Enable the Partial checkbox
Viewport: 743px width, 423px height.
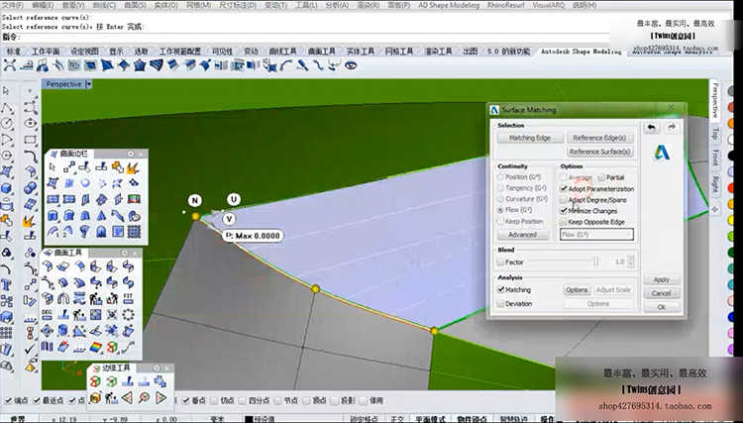pyautogui.click(x=600, y=177)
